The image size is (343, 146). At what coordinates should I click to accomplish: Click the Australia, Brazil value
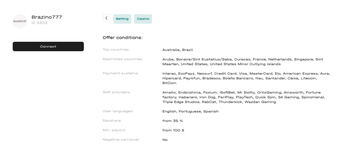tap(178, 50)
